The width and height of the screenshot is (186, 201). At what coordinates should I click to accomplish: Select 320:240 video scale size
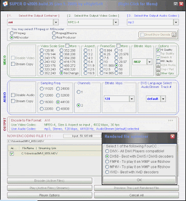click(42, 69)
